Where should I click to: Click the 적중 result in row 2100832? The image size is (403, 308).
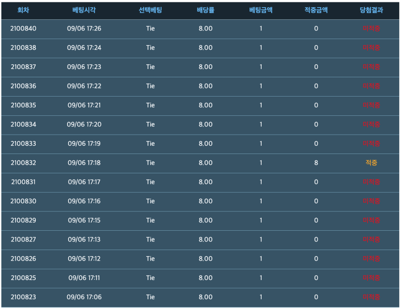(x=371, y=163)
